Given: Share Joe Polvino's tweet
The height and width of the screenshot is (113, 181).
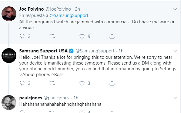Looking at the screenshot, I should (x=112, y=36).
